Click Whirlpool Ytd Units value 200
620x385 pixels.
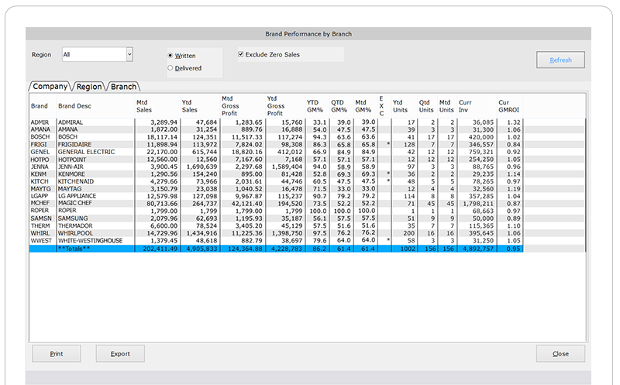click(x=409, y=233)
